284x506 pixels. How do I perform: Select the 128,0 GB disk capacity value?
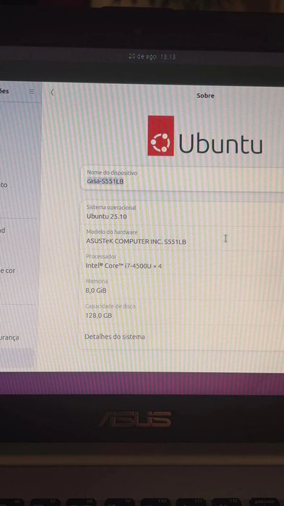[98, 316]
